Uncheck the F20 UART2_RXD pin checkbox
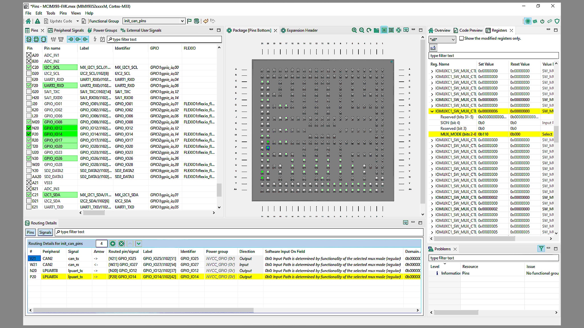The image size is (584, 328). pyautogui.click(x=29, y=85)
